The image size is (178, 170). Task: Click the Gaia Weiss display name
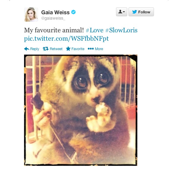(x=55, y=12)
